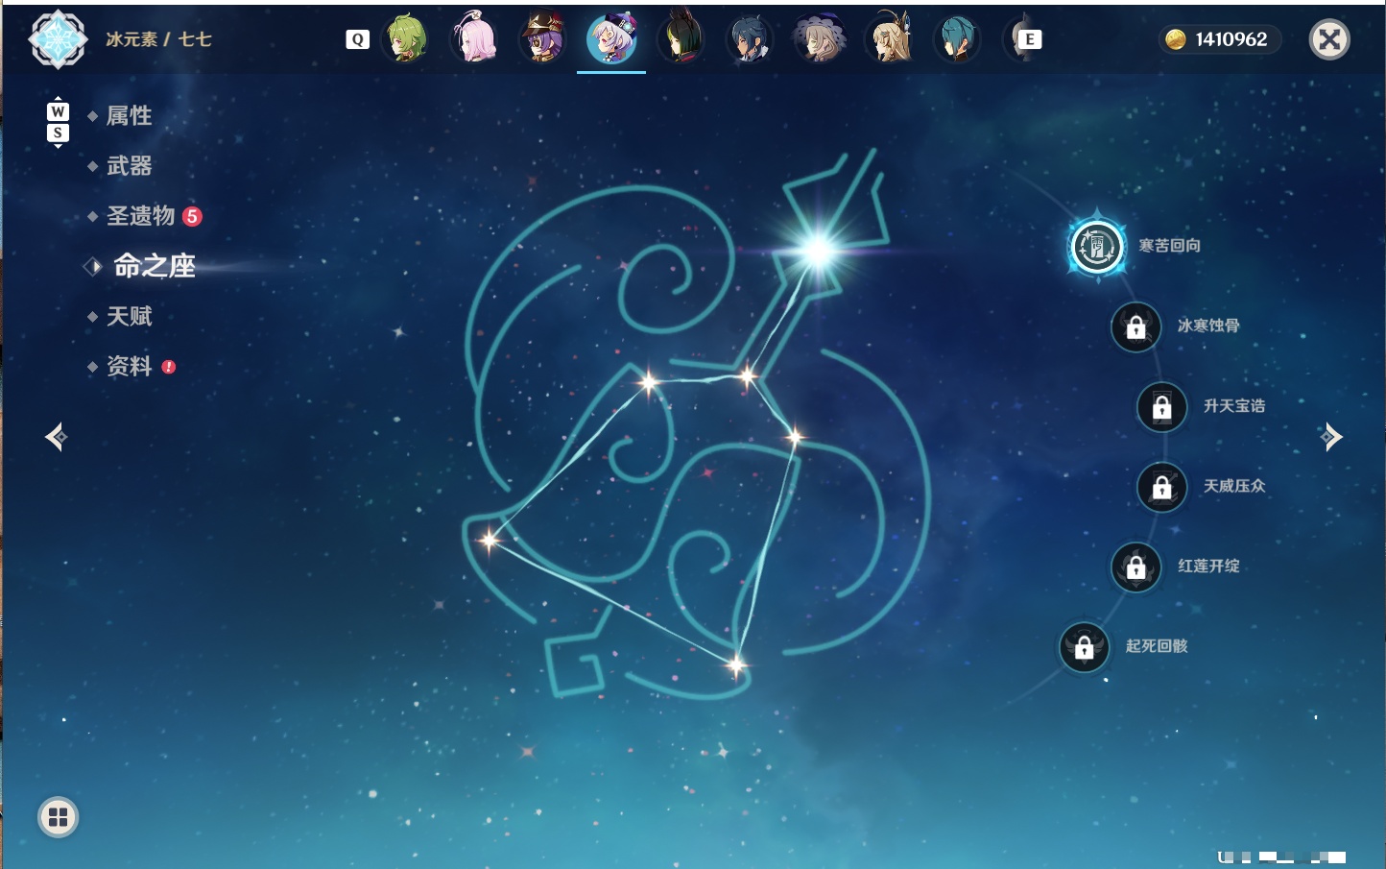Go to the next character with right arrow
This screenshot has height=869, width=1386.
click(x=1330, y=437)
